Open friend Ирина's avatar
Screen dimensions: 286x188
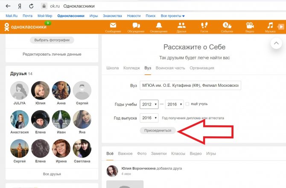[61, 148]
